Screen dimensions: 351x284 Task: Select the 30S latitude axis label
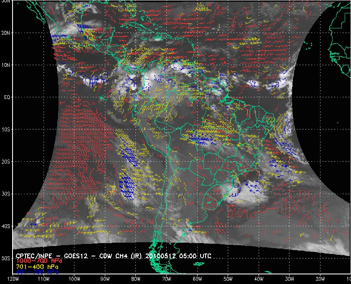coord(6,194)
